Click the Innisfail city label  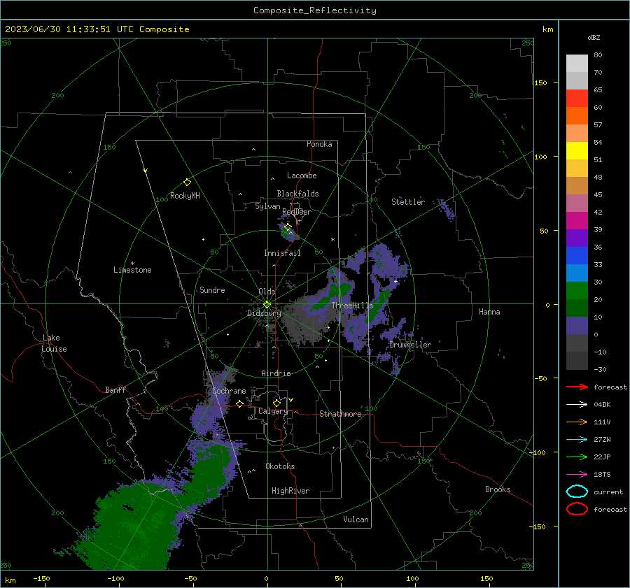pos(282,253)
